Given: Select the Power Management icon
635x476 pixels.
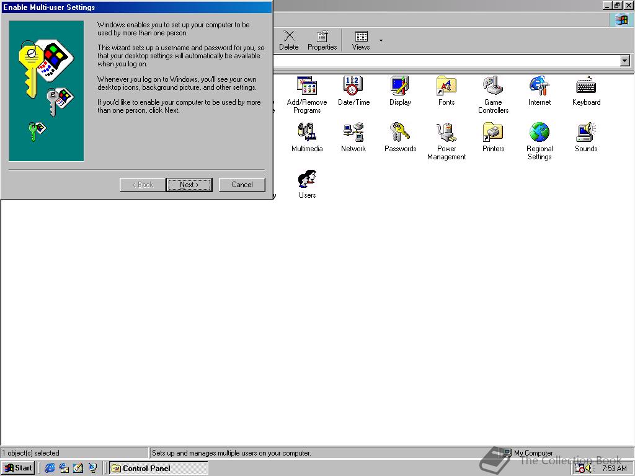Looking at the screenshot, I should click(446, 141).
